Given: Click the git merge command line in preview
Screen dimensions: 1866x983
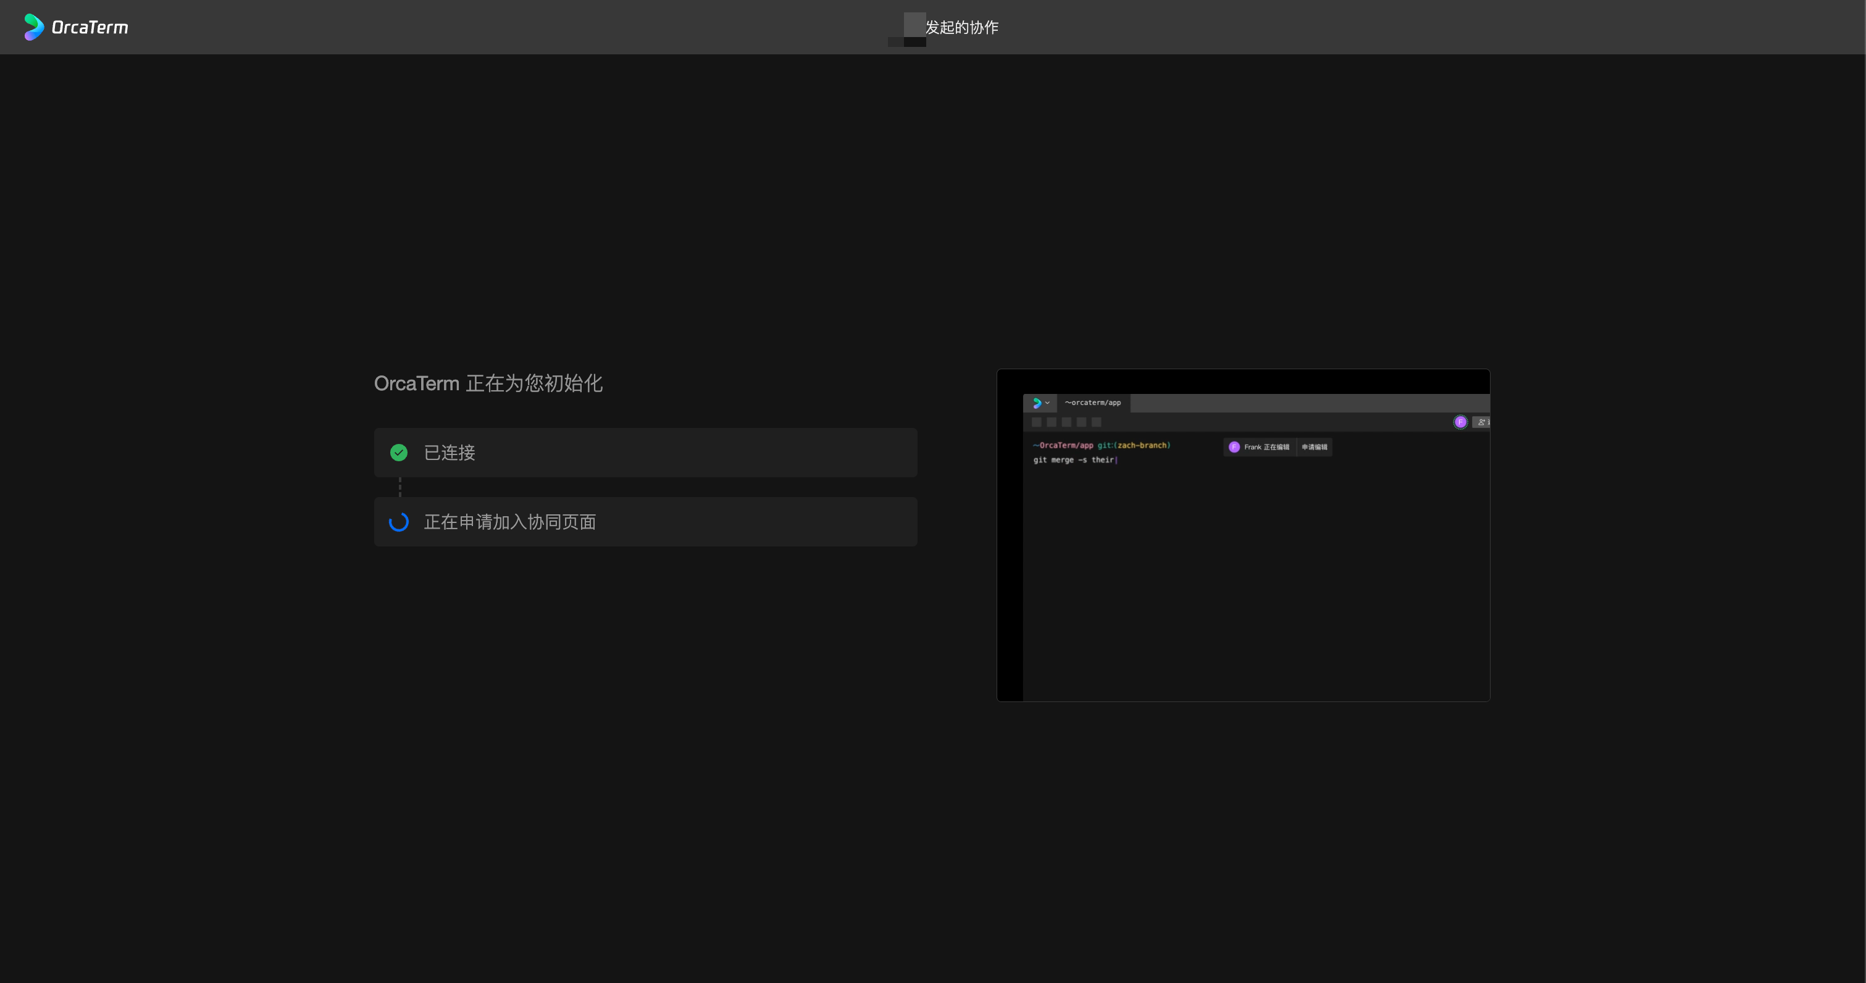Looking at the screenshot, I should 1074,460.
